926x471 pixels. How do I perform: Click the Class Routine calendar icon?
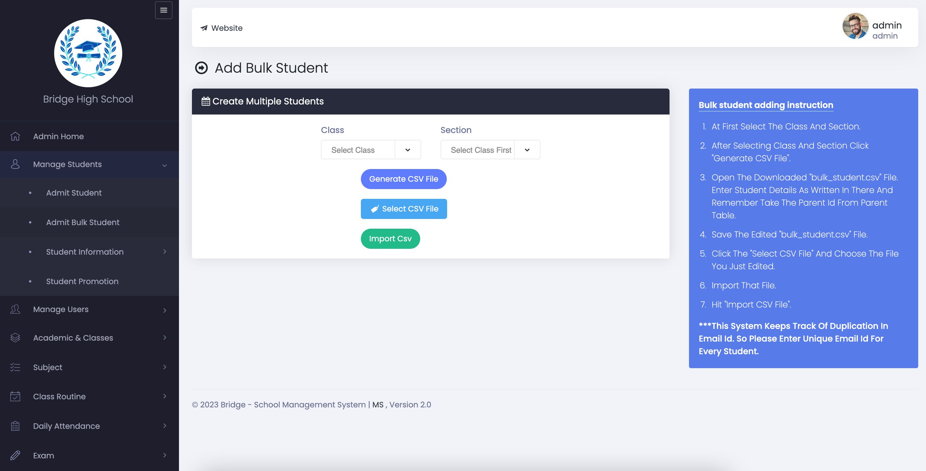pyautogui.click(x=15, y=396)
